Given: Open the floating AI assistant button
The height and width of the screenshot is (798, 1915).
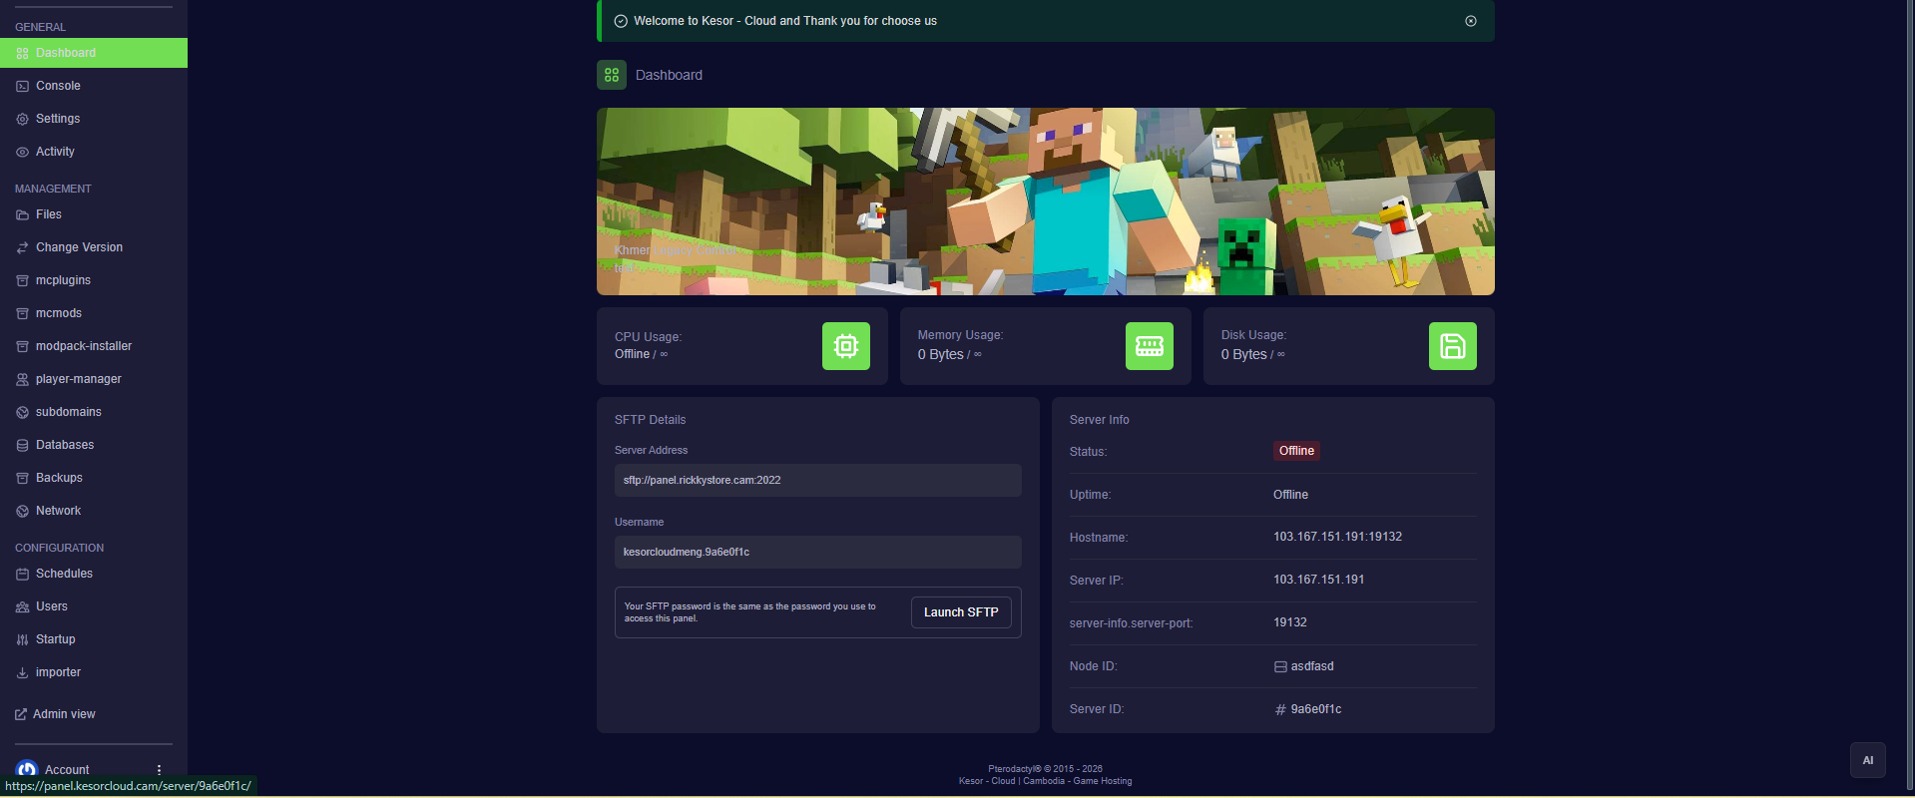Looking at the screenshot, I should (x=1868, y=760).
